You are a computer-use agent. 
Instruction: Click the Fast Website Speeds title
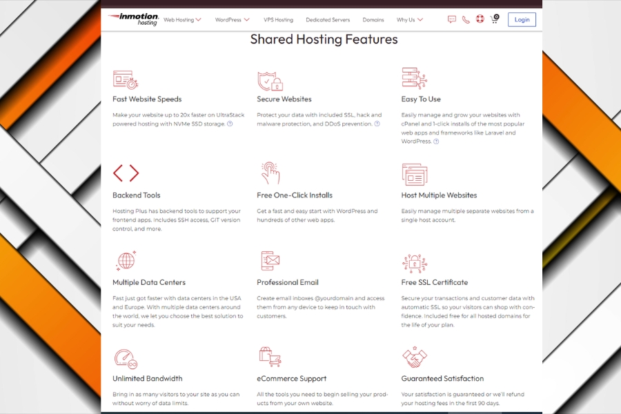click(147, 99)
